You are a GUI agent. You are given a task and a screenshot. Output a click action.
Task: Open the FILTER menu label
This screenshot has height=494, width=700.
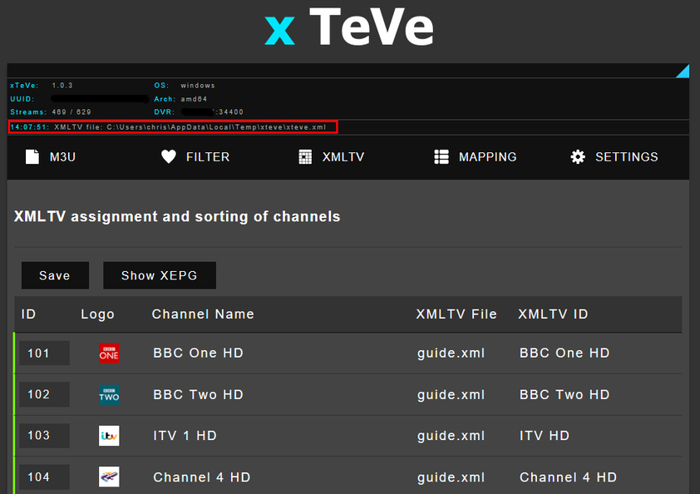(208, 157)
